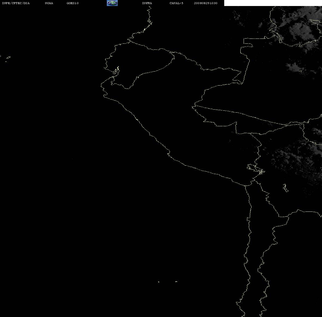322x317 pixels.
Task: Click the INPE/CPTEC/DSA header text
Action: 16,3
